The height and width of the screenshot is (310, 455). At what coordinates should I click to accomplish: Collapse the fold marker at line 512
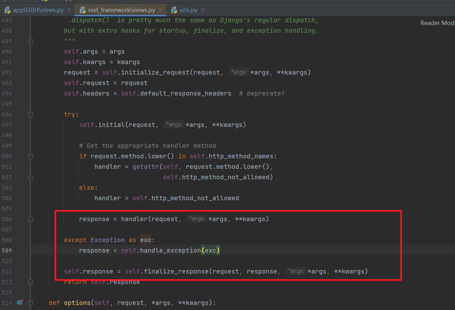pyautogui.click(x=30, y=282)
